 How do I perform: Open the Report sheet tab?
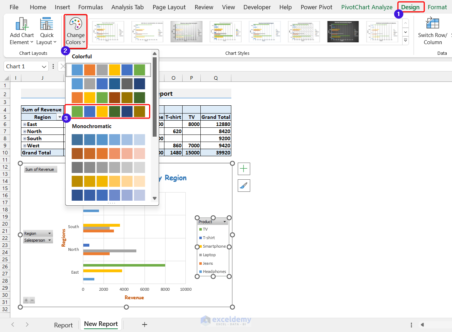point(63,325)
